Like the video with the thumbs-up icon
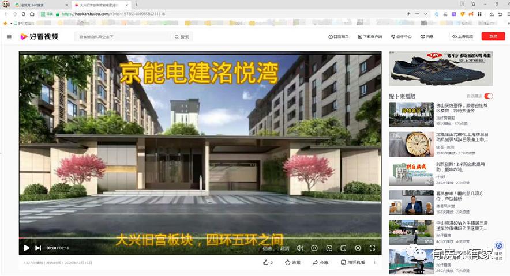 266,263
